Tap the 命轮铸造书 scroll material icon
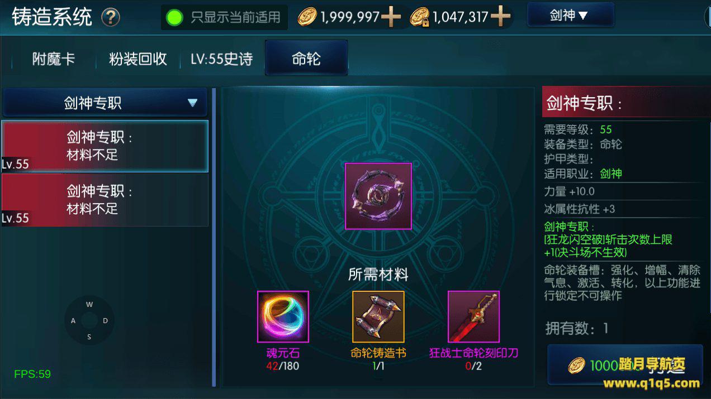Screen dimensions: 711x399 coord(378,316)
